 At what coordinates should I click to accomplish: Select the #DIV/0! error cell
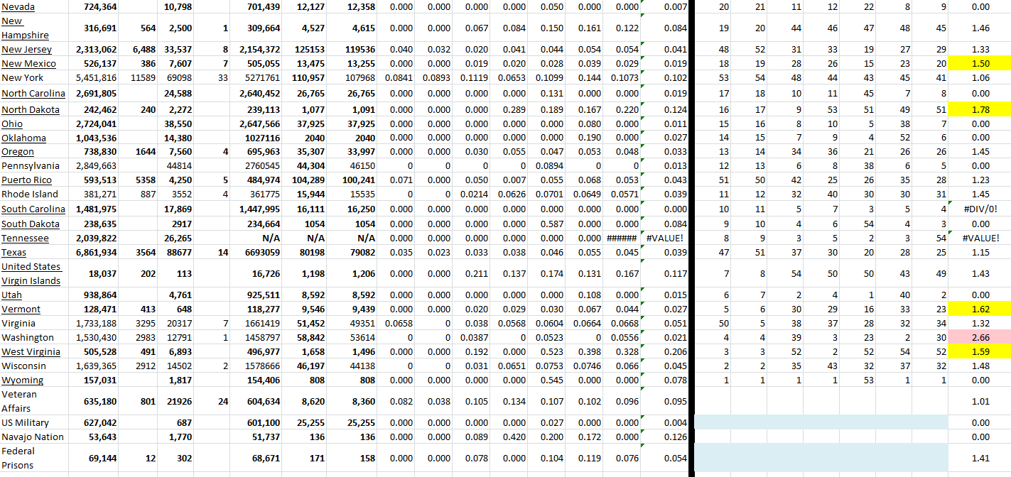click(980, 209)
